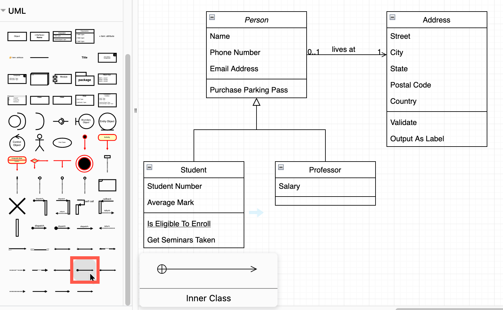Select the highlighted Inner Class shape

85,270
